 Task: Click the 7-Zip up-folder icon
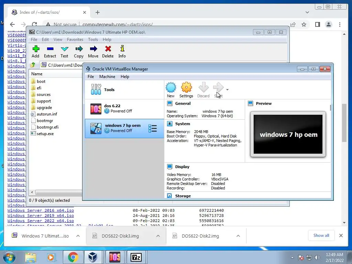pos(33,65)
